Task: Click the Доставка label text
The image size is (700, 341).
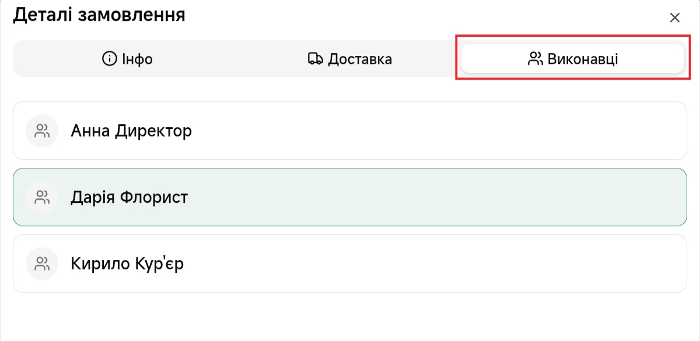Action: [x=360, y=59]
